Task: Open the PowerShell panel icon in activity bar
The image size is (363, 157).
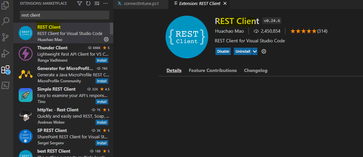Action: (x=5, y=85)
